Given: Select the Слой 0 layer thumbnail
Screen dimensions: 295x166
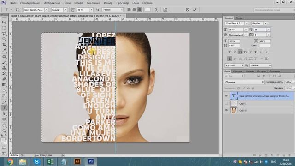Looking at the screenshot, I should coord(234,110).
